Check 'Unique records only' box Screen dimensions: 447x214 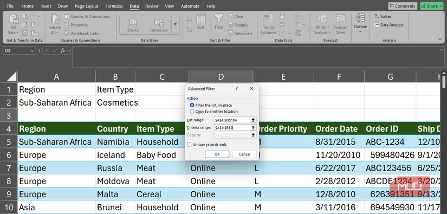[x=189, y=145]
